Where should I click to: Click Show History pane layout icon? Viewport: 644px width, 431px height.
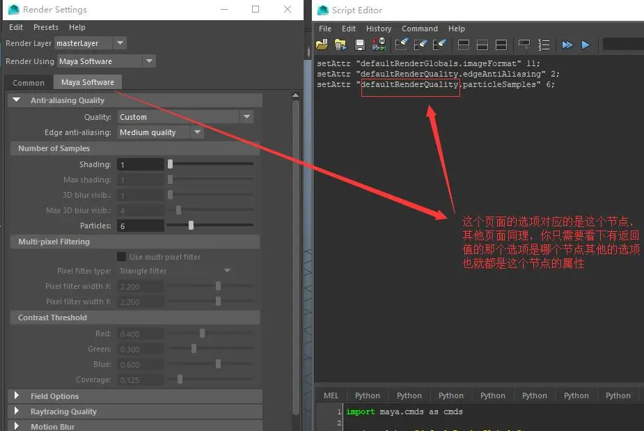click(463, 45)
